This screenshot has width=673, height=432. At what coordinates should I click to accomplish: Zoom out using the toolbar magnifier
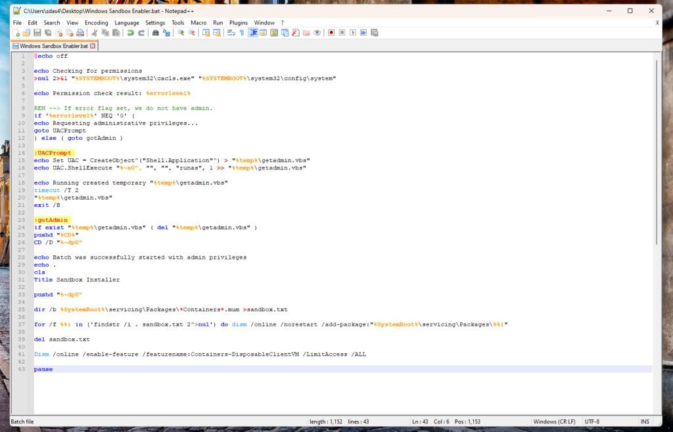192,33
